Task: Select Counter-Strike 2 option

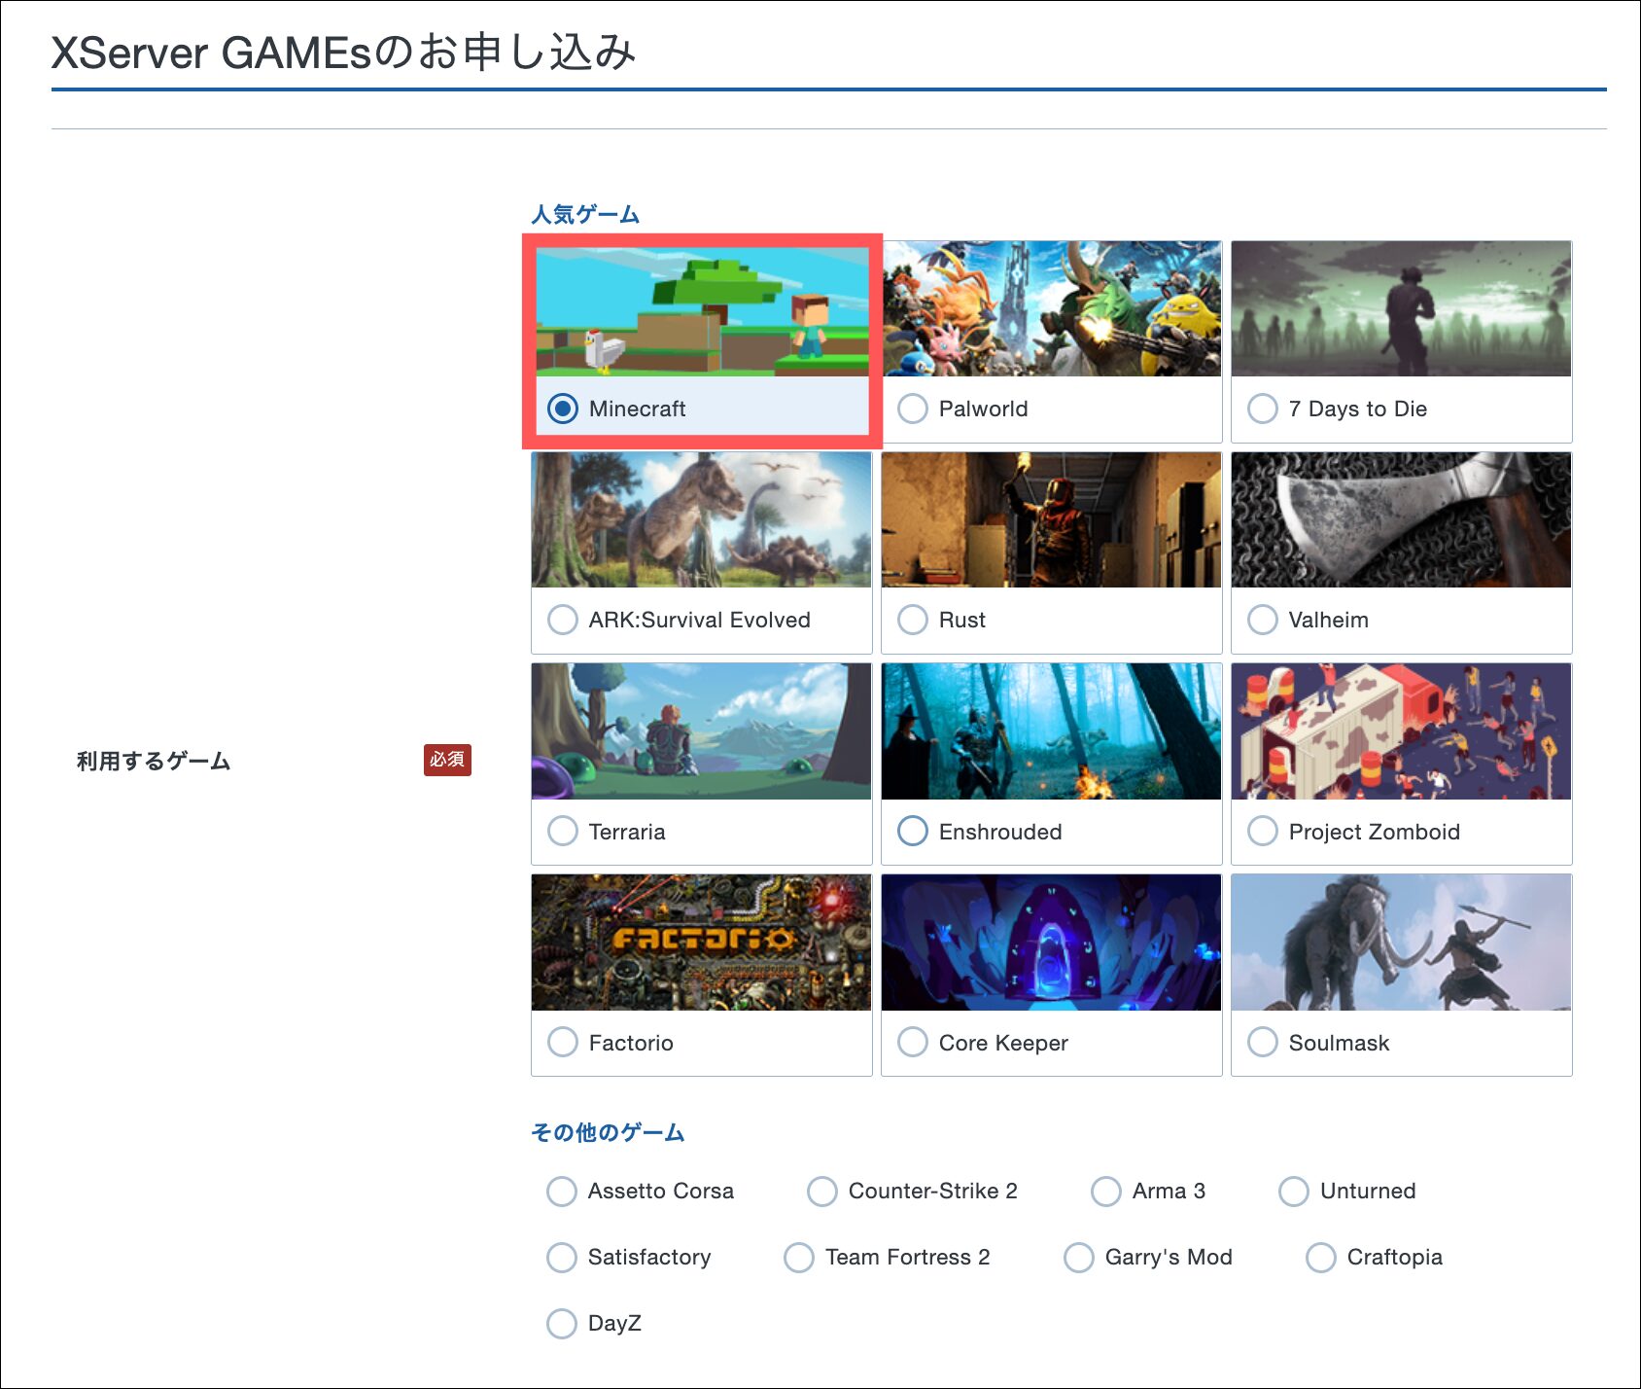Action: (822, 1192)
